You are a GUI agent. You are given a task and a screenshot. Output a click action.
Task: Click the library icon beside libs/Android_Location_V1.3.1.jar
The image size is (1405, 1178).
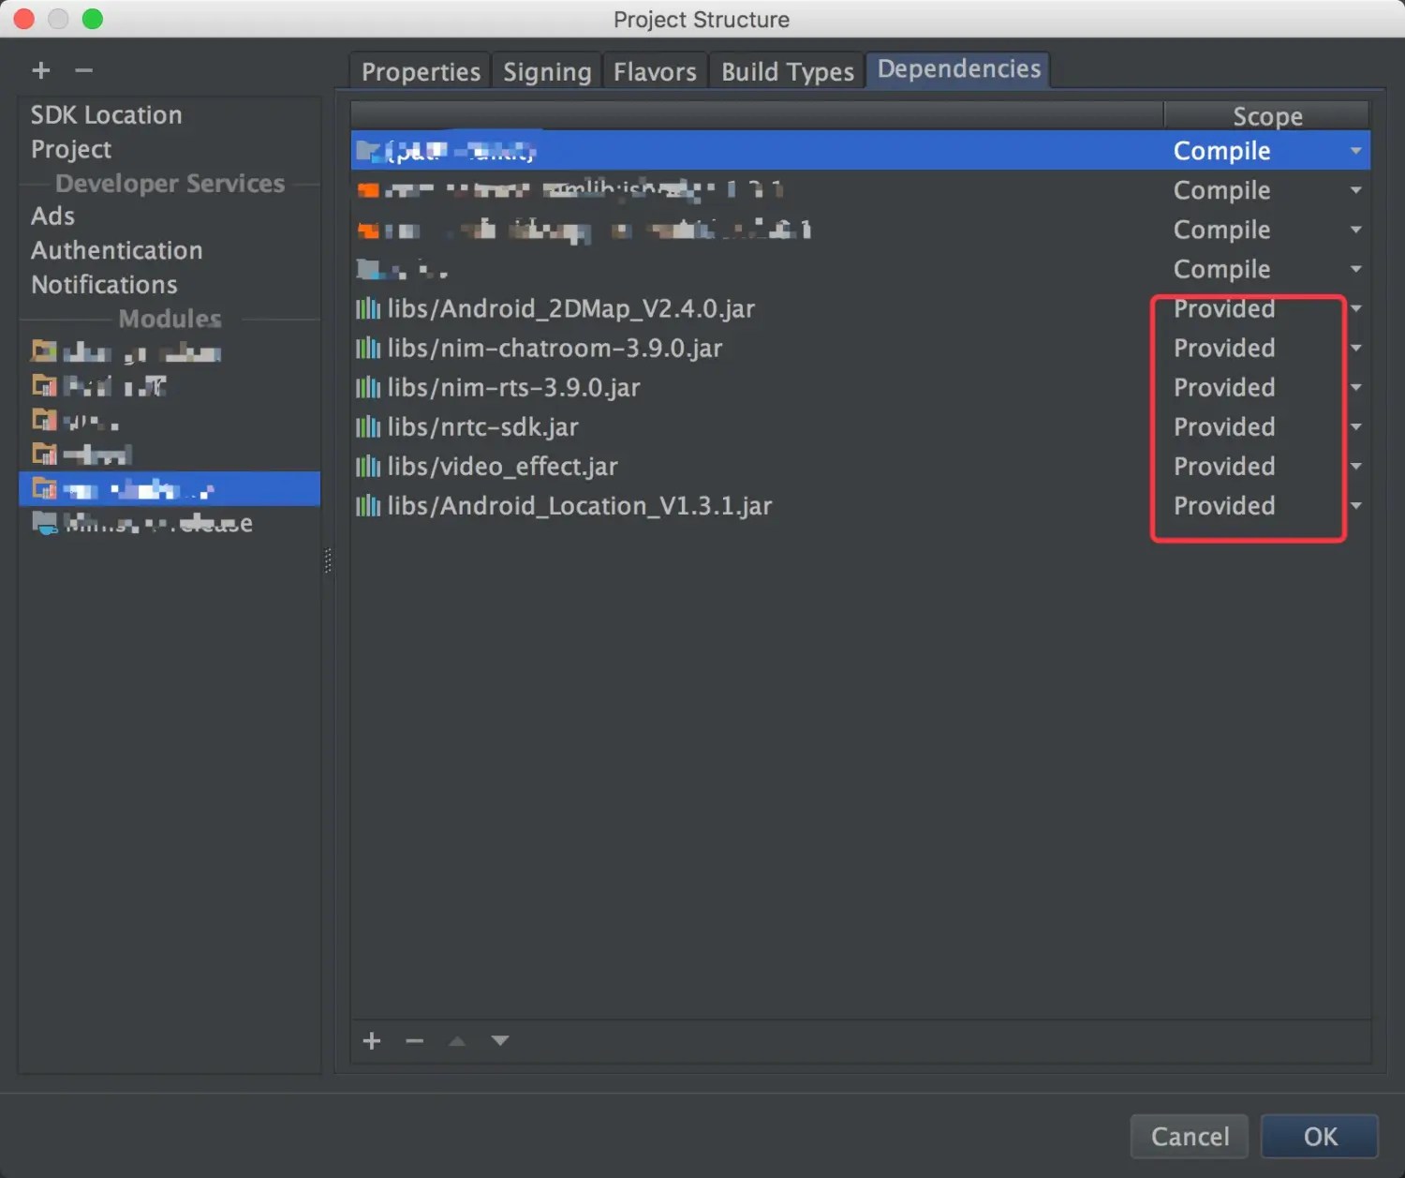pos(368,505)
